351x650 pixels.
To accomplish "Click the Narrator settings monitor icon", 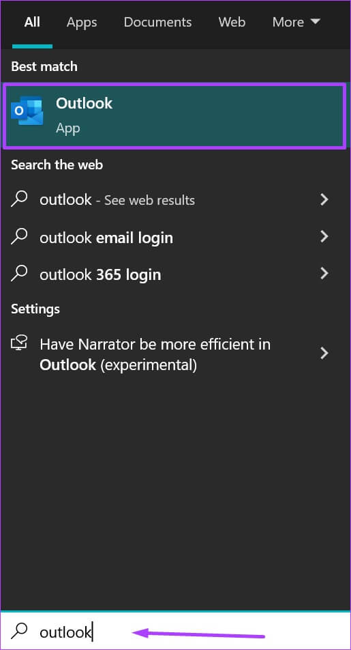I will pyautogui.click(x=19, y=343).
